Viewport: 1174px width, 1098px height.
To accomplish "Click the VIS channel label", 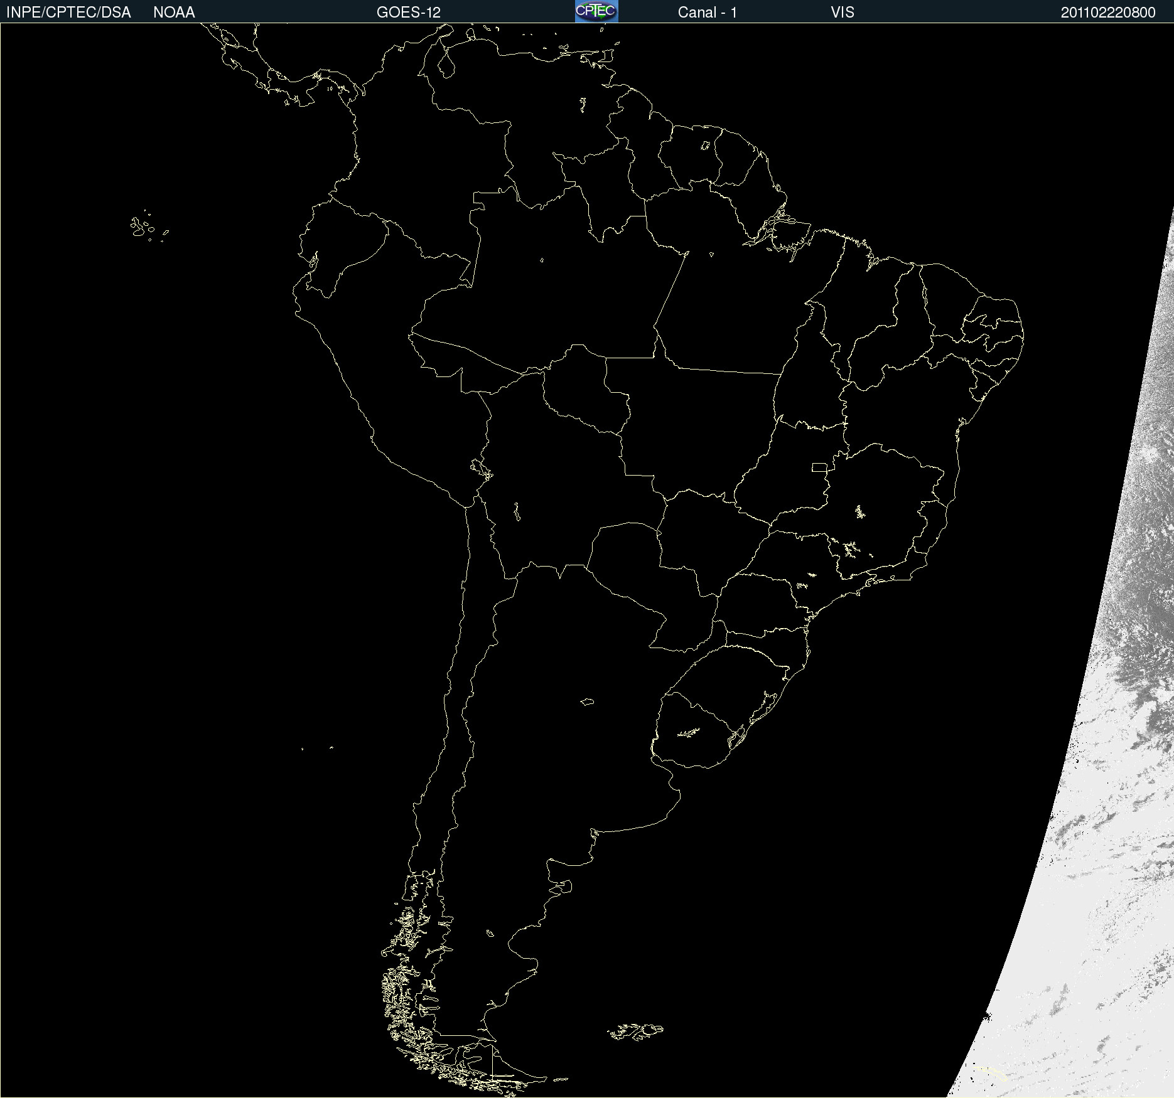I will 843,13.
